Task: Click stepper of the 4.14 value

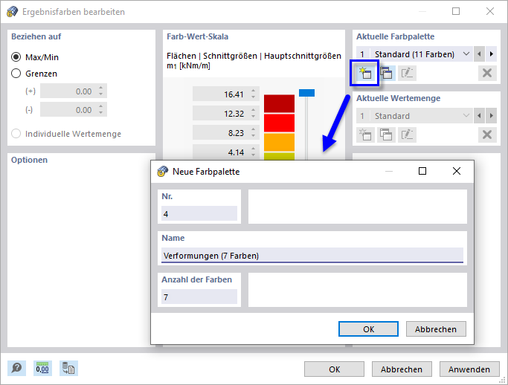Action: tap(254, 152)
